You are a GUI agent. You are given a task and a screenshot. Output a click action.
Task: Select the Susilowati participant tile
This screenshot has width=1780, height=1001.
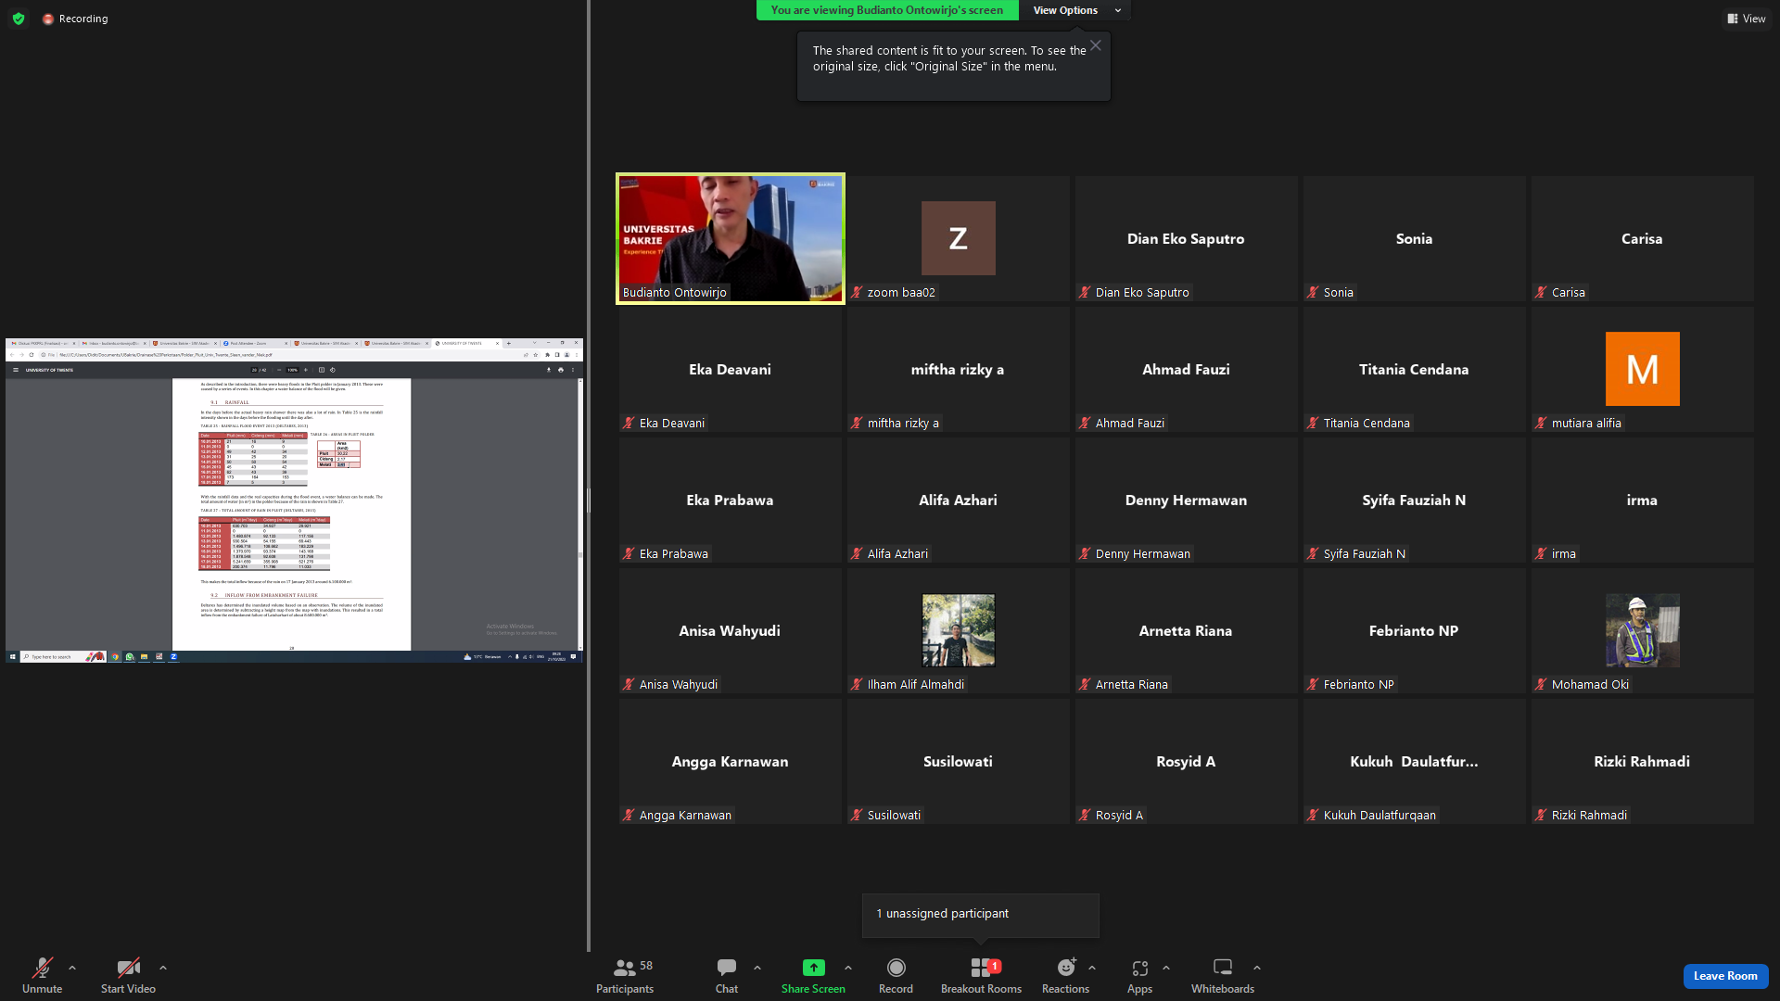[x=959, y=761]
